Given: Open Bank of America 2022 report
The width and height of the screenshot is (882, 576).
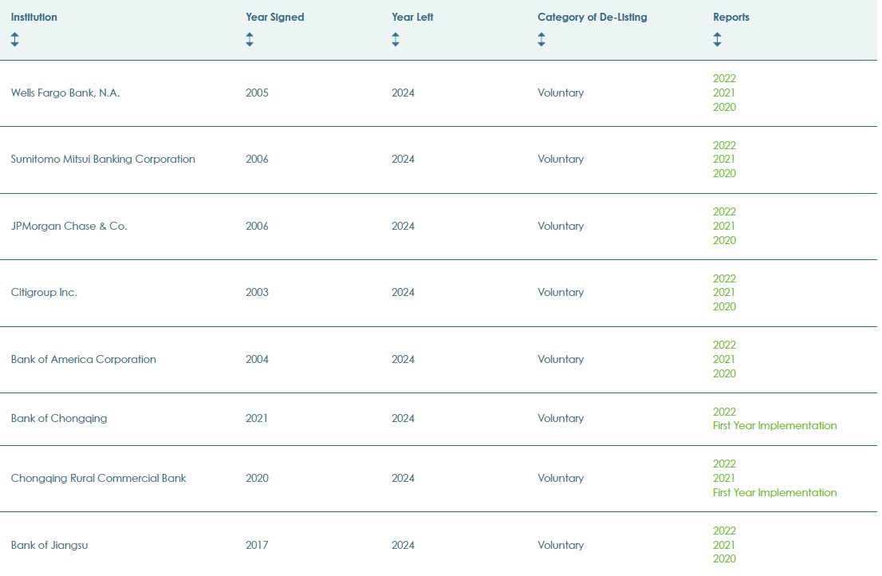Looking at the screenshot, I should click(x=724, y=345).
